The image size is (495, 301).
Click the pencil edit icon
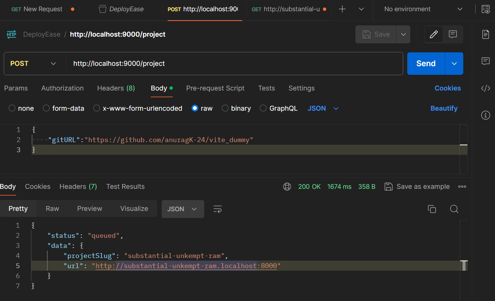[433, 34]
